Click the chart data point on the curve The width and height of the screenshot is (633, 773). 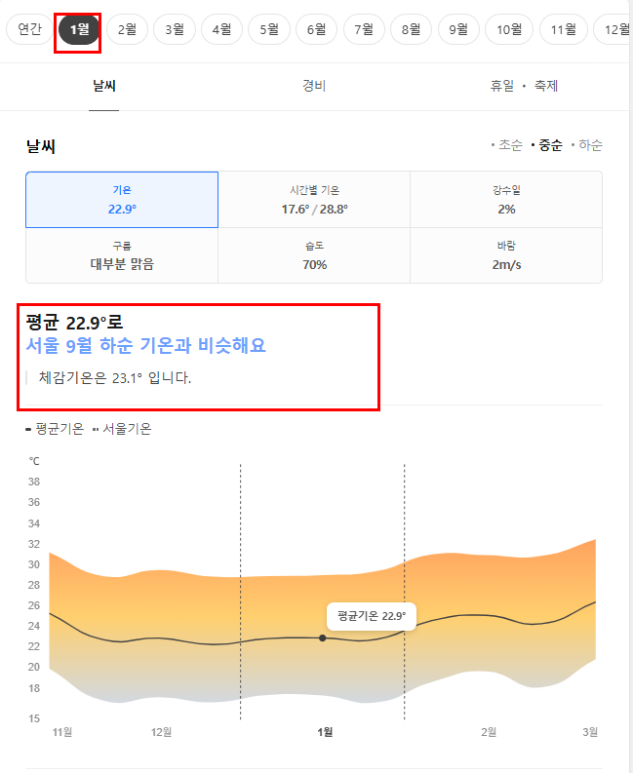coord(322,638)
